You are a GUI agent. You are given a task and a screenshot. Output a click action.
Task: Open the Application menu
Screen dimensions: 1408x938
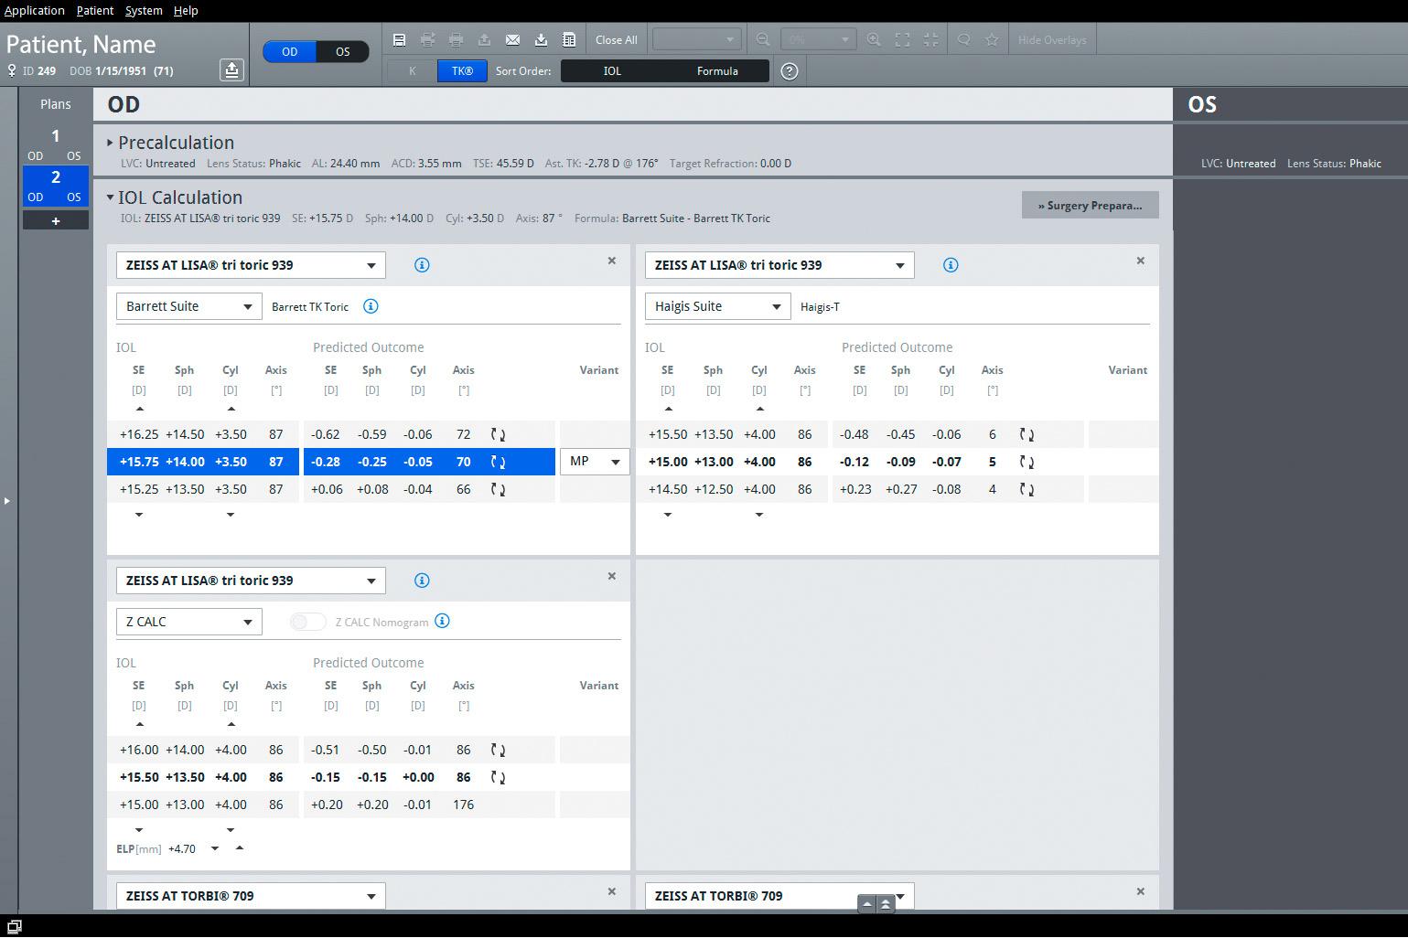35,11
